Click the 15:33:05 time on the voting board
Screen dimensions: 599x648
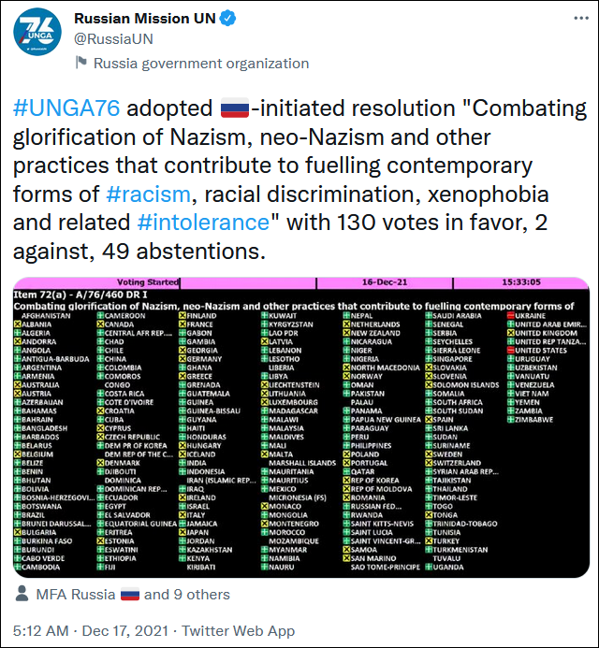[x=534, y=282]
